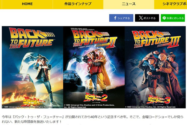Click the LINE logo icon

pos(164,18)
